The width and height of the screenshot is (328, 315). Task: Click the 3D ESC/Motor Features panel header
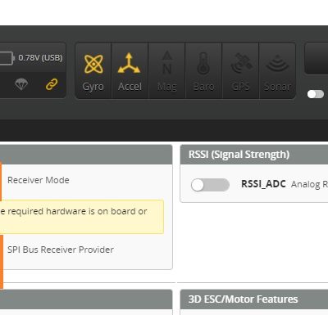point(254,299)
